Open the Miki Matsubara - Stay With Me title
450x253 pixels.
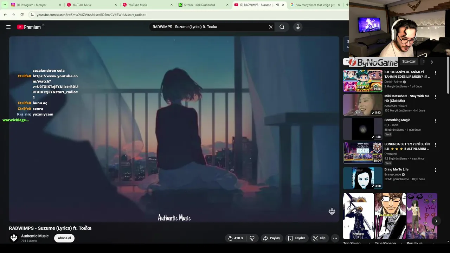407,98
